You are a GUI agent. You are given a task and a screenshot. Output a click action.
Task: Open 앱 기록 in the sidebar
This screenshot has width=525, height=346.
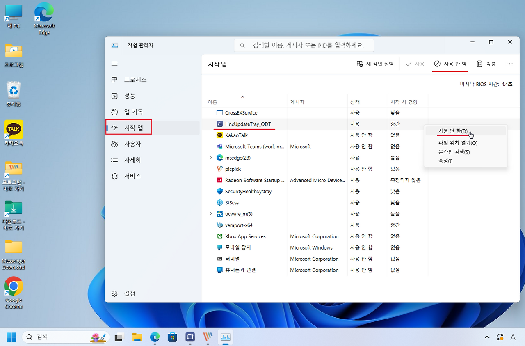tap(153, 112)
